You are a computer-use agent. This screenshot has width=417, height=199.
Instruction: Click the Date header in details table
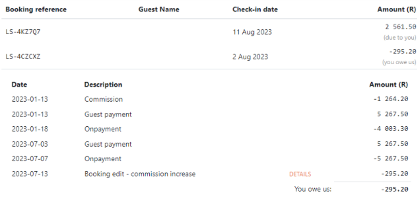(x=19, y=85)
